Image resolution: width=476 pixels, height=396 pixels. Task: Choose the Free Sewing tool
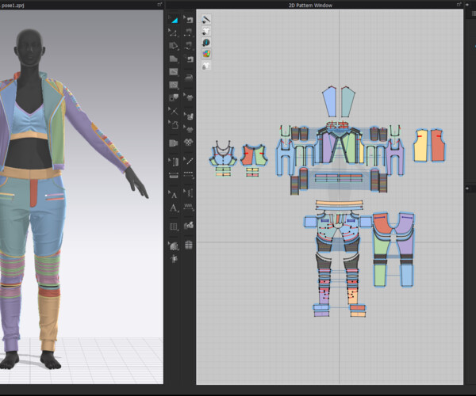[x=189, y=46]
